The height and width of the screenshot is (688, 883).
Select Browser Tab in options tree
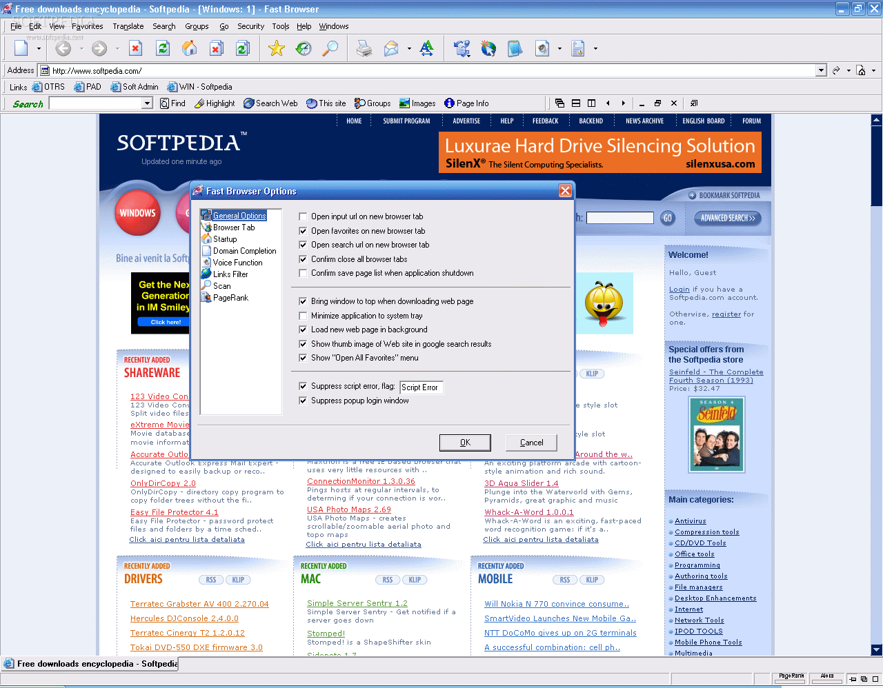234,227
